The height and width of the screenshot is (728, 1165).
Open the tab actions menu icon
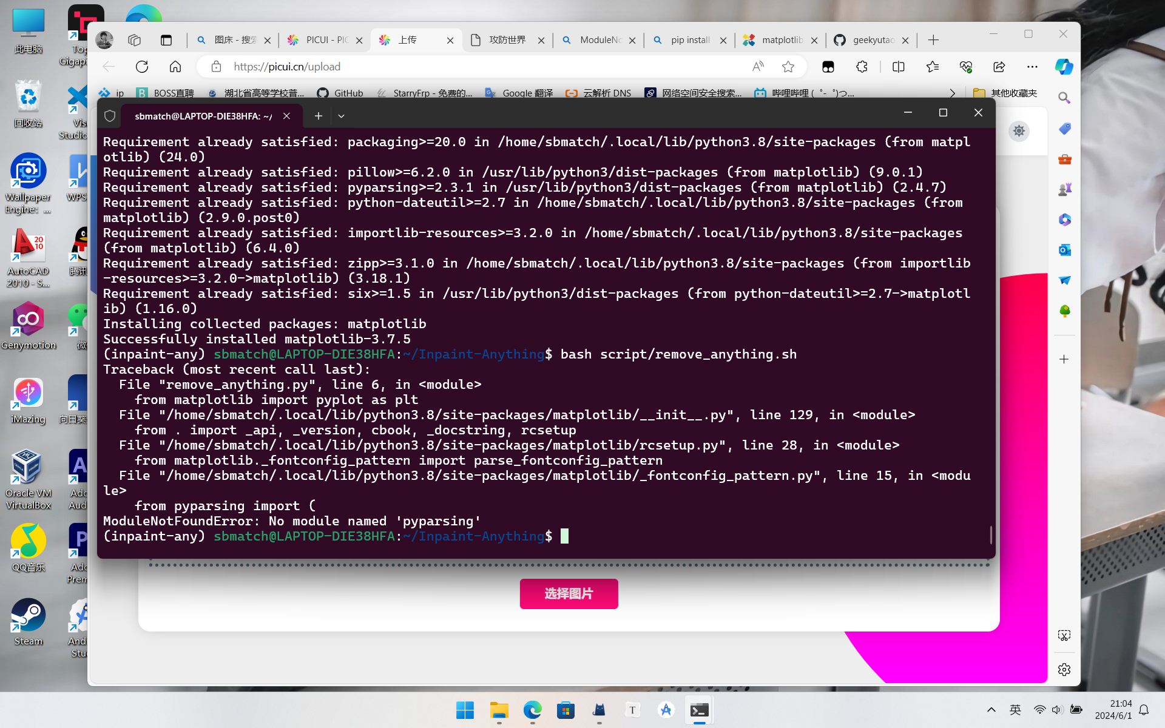pyautogui.click(x=166, y=40)
